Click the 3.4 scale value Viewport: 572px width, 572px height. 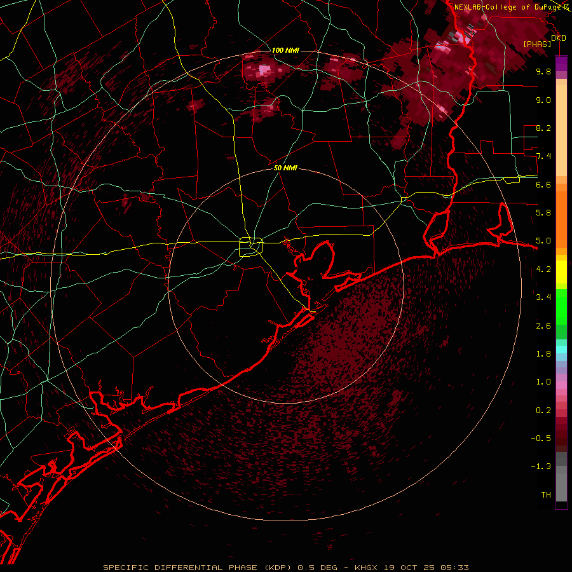tap(543, 297)
